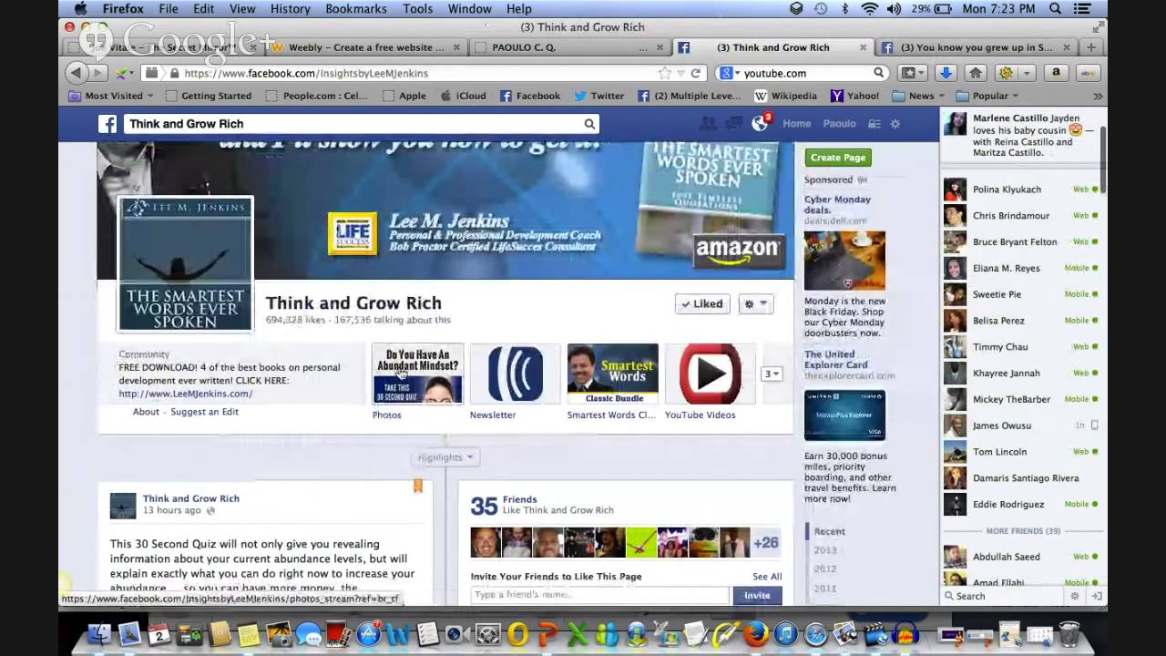Viewport: 1166px width, 656px height.
Task: Open the Newsletter app thumbnail
Action: pos(515,374)
